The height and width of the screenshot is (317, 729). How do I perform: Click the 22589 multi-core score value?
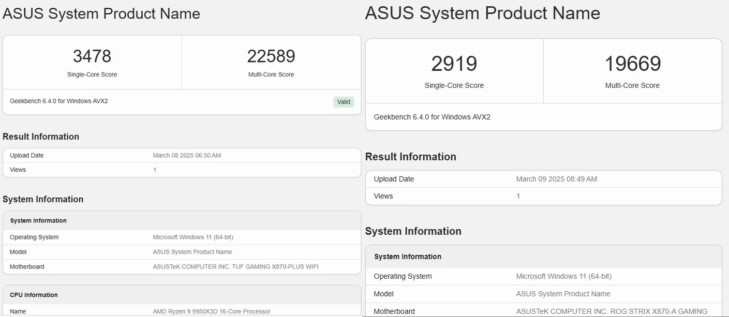271,56
